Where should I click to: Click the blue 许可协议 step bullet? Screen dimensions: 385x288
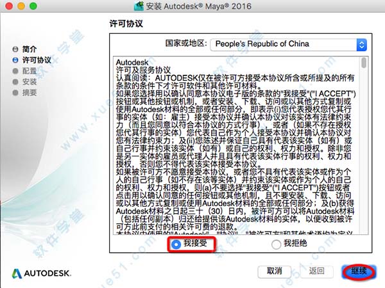click(15, 60)
